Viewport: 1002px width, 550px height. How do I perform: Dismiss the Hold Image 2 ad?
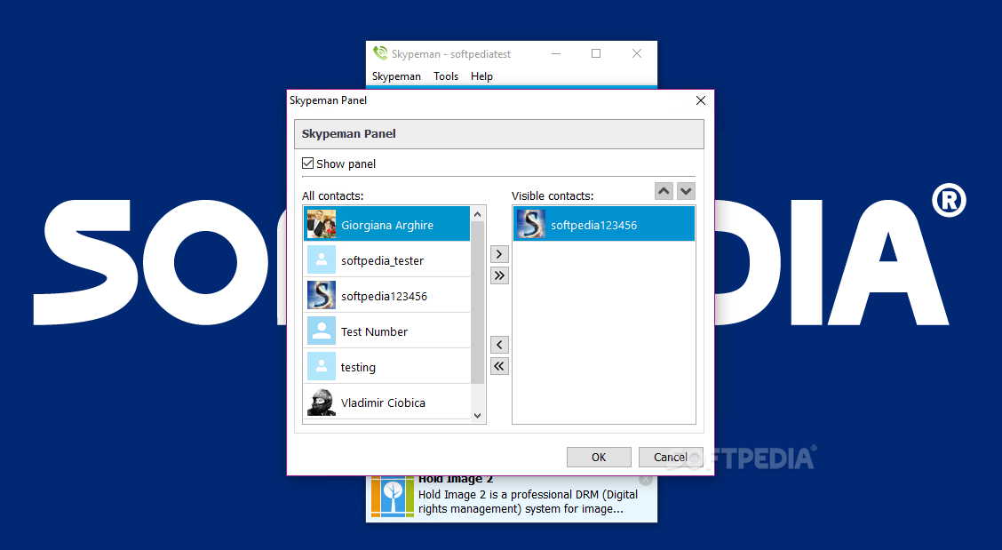tap(646, 480)
